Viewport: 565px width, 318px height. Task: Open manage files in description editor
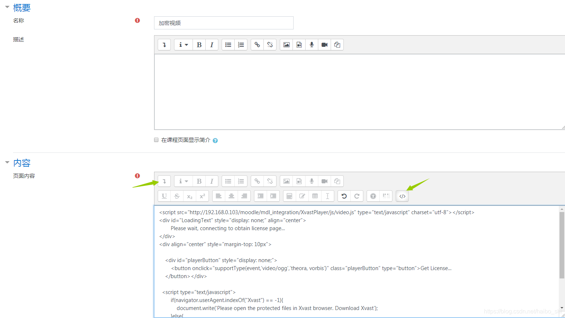click(x=337, y=45)
